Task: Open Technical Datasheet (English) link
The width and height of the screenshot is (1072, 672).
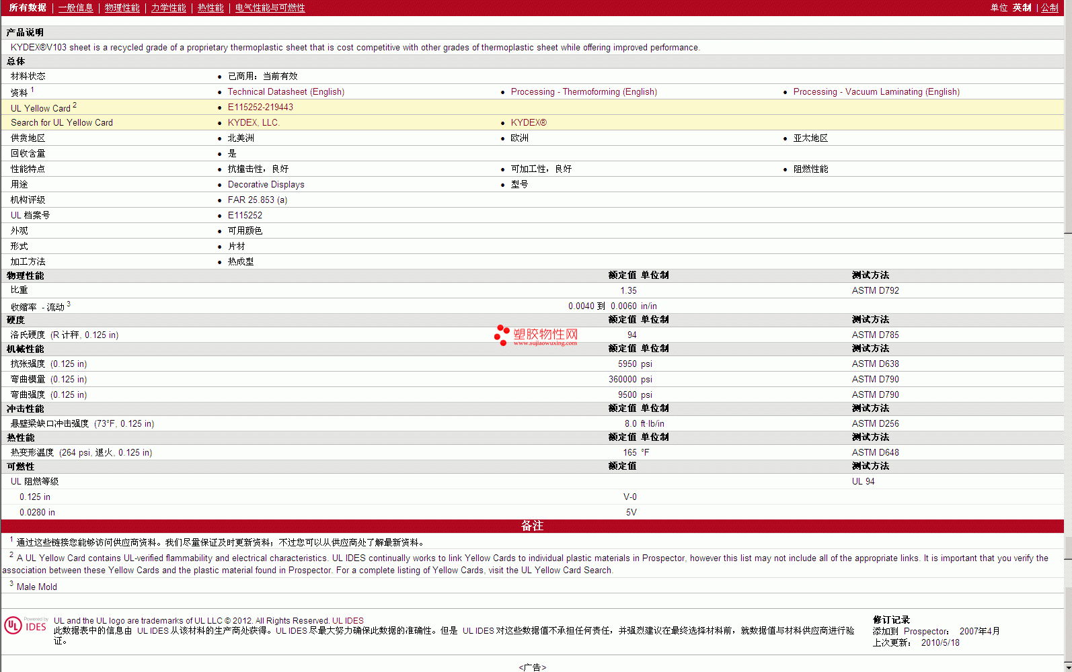Action: [286, 92]
